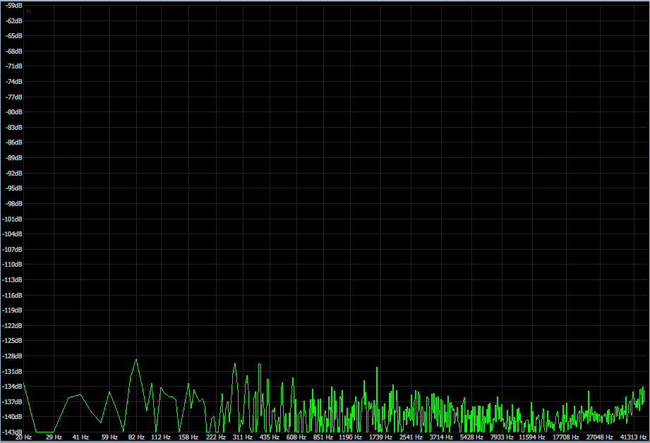Select the -98dB axis label
Image resolution: width=650 pixels, height=443 pixels.
tap(14, 203)
